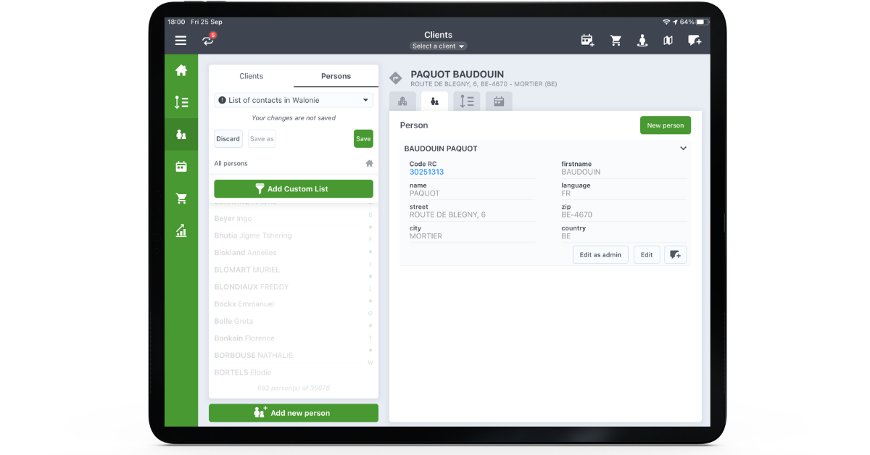Open the statistics chart in sidebar
Screen dimensions: 870x455
point(181,230)
